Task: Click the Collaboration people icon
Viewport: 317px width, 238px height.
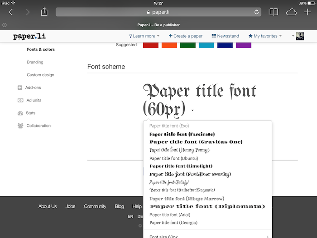Action: tap(20, 126)
